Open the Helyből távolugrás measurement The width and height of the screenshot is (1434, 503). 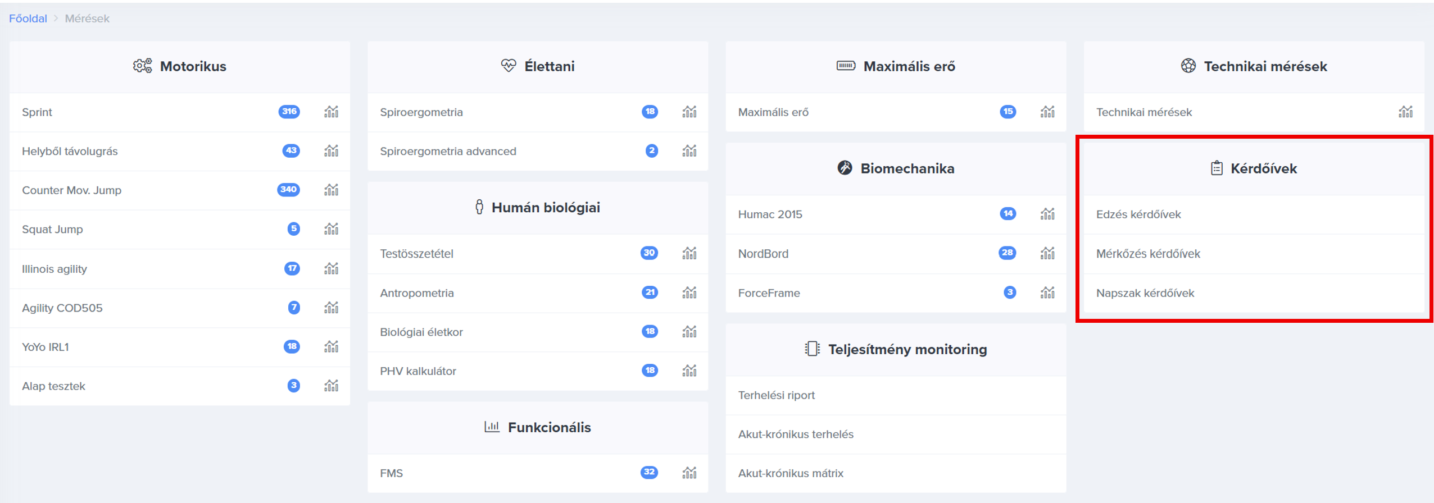click(70, 151)
